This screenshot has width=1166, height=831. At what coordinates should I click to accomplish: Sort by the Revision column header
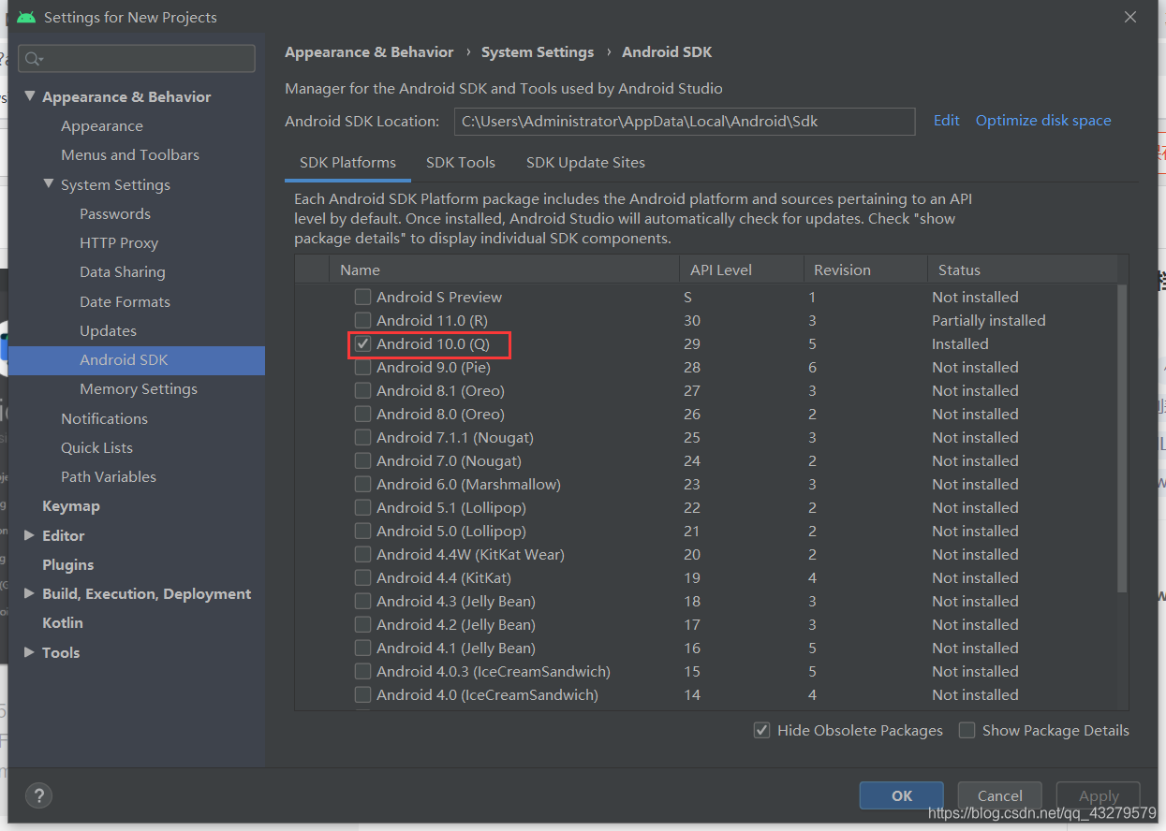coord(865,270)
